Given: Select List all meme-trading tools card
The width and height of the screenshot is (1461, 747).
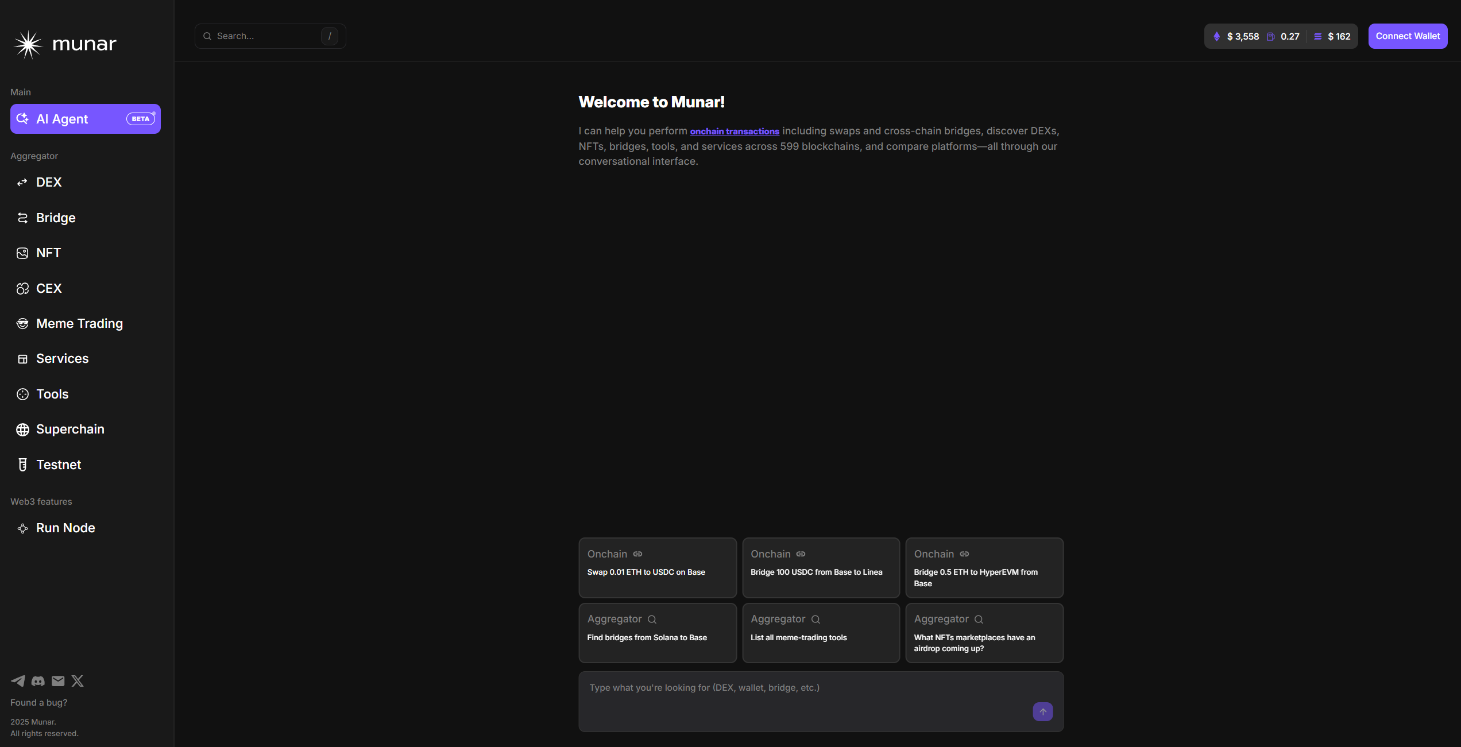Looking at the screenshot, I should [x=821, y=633].
